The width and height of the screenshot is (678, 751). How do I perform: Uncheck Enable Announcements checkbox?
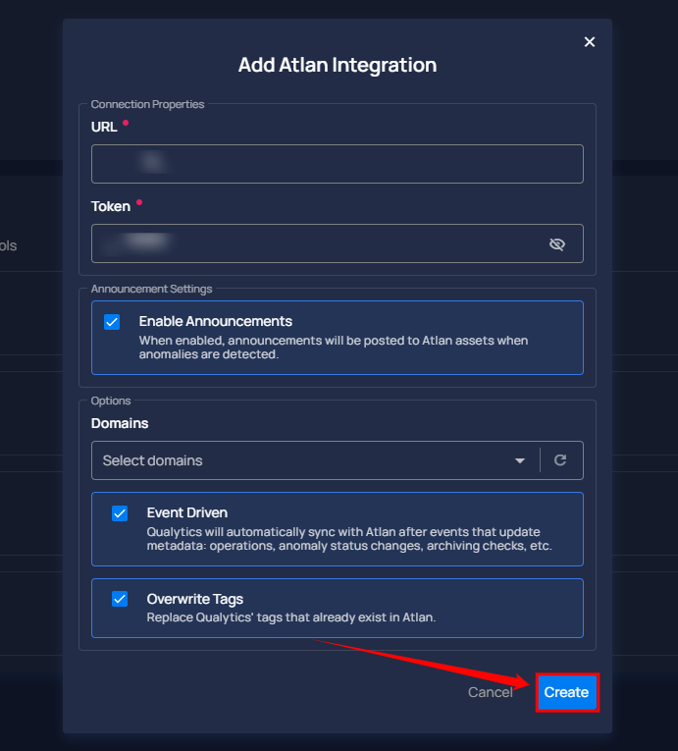tap(112, 322)
